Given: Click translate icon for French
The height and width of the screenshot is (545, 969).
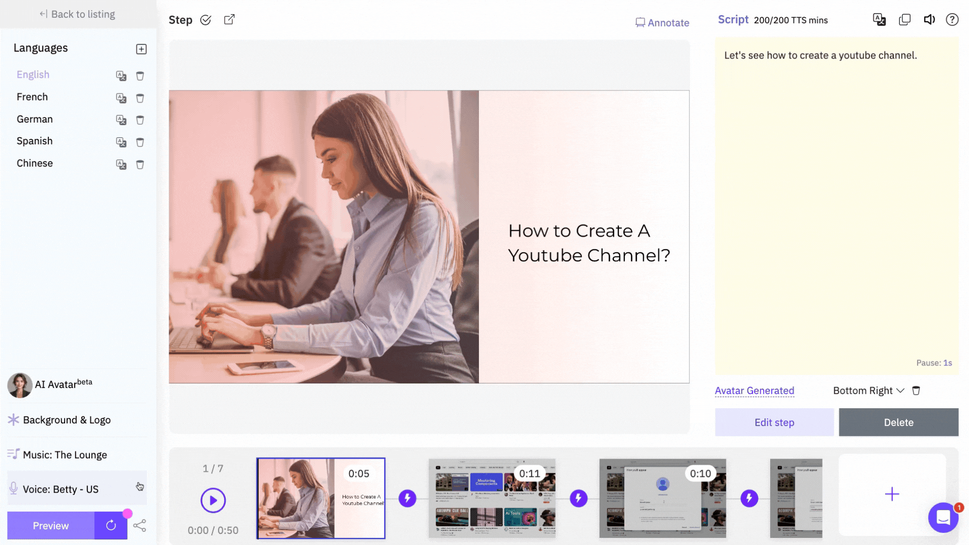Looking at the screenshot, I should click(121, 98).
